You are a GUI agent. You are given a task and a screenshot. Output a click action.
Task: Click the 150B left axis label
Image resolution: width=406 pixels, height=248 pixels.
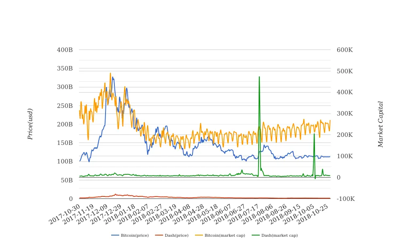pos(65,143)
